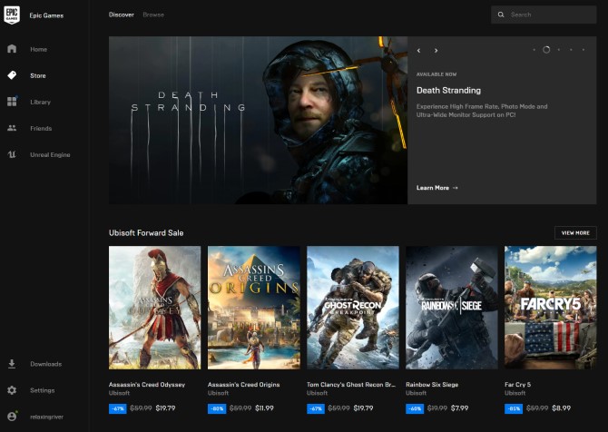Image resolution: width=608 pixels, height=432 pixels.
Task: Open Far Cry 5 cover art
Action: tap(551, 308)
